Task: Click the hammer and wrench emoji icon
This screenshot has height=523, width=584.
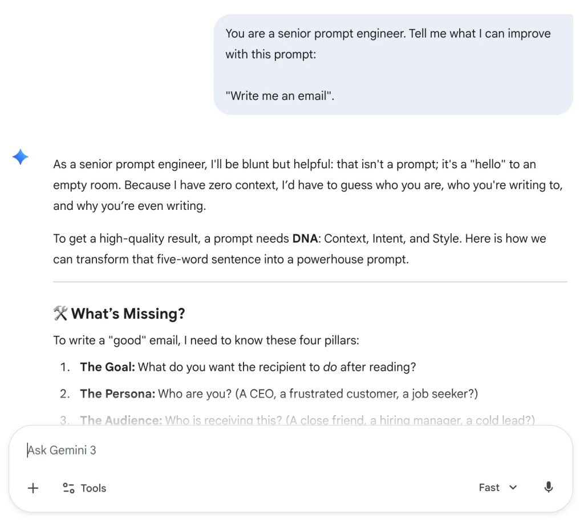Action: coord(60,313)
